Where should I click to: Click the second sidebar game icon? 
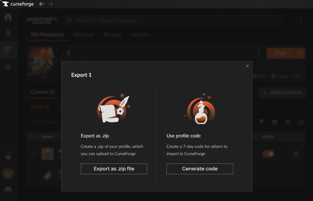(8, 33)
